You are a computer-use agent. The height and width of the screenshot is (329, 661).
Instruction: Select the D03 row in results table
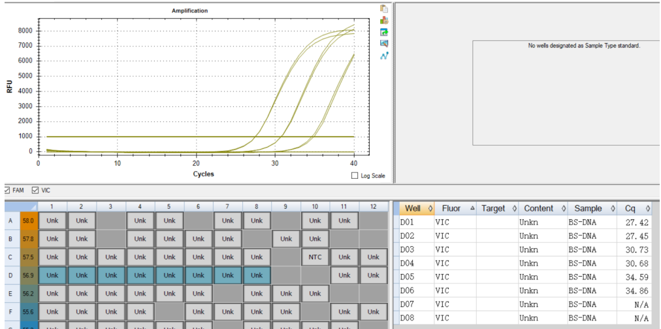tap(523, 250)
